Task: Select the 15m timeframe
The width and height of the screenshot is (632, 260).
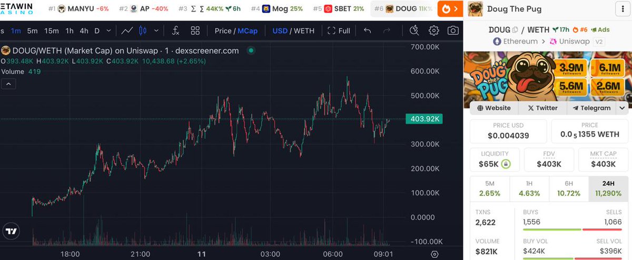Action: tap(52, 30)
